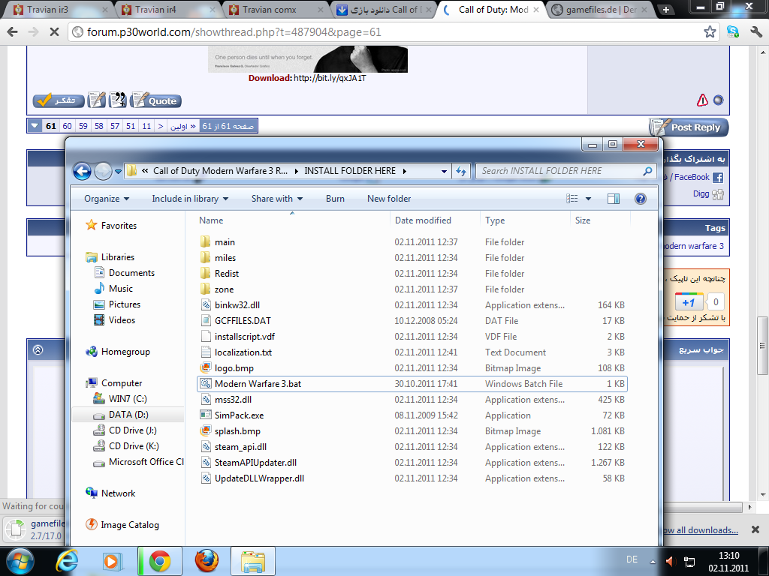Select Documents library in the navigation pane
769x576 pixels.
click(x=131, y=273)
